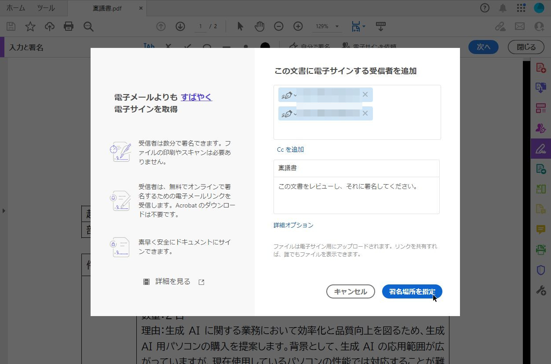This screenshot has width=551, height=364.
Task: Select the checkmark annotation tool
Action: coord(187,46)
